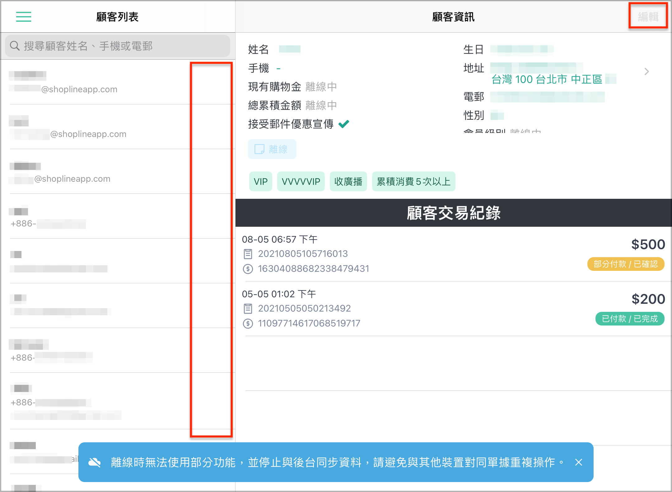Open order 20210505050213492 receipt icon
672x492 pixels.
(x=248, y=309)
